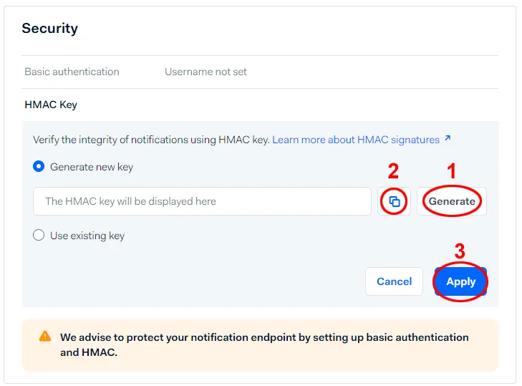This screenshot has width=522, height=386.
Task: Focus the HMAC key display field
Action: [x=202, y=201]
